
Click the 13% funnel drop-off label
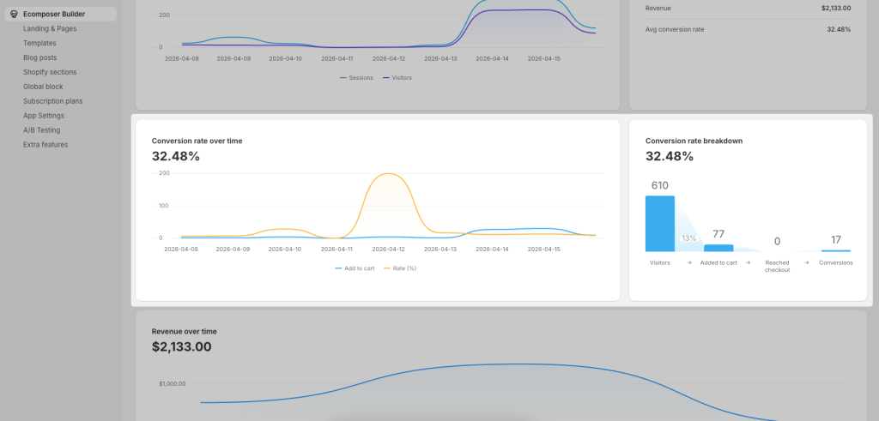pos(688,238)
